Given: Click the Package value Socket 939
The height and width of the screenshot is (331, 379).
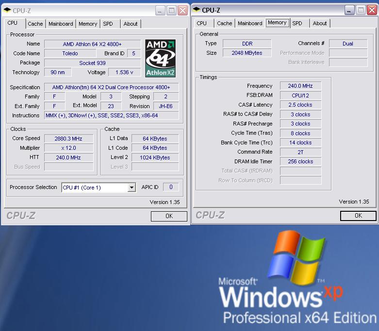Looking at the screenshot, I should click(x=92, y=63).
